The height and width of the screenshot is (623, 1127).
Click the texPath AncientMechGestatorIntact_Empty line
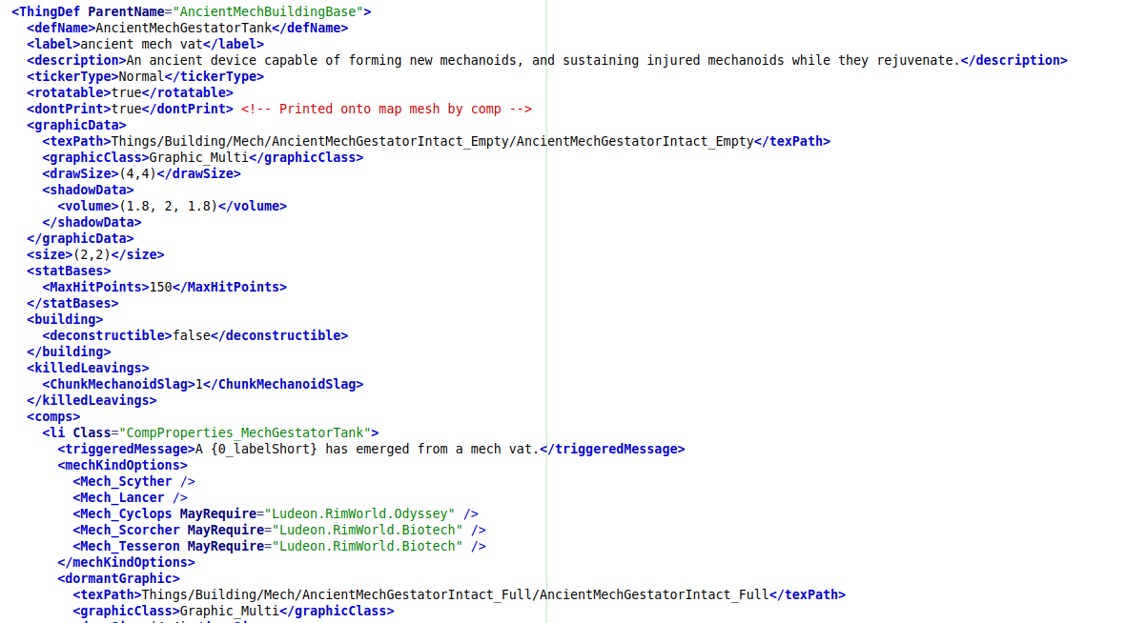(x=437, y=141)
